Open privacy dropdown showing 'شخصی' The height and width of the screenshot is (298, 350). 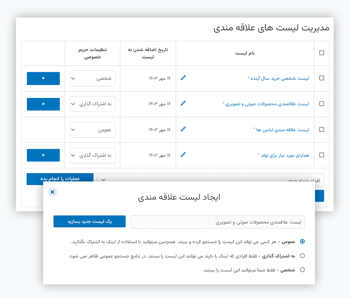tap(93, 78)
